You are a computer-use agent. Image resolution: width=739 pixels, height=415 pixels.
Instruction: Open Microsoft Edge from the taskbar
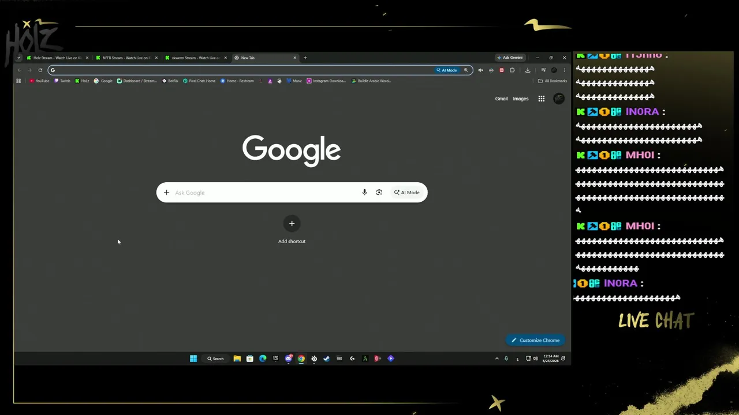tap(263, 359)
